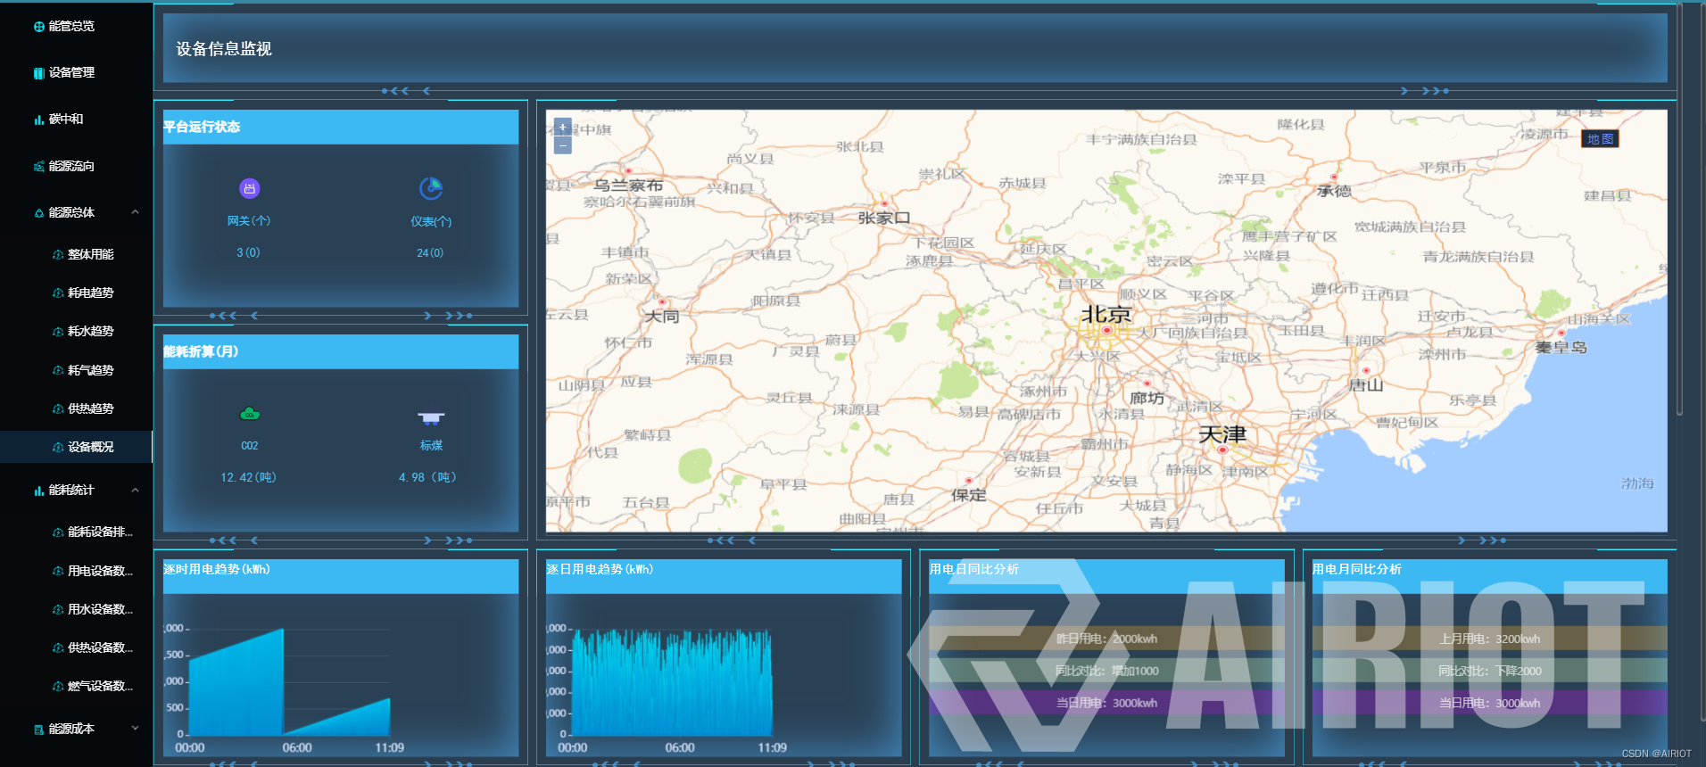Click the 同比对比: 下降2000 row
Screen dimensions: 1706x767
point(1490,671)
